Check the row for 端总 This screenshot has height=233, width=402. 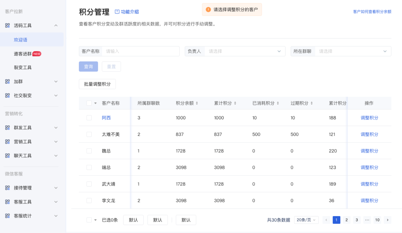(89, 168)
